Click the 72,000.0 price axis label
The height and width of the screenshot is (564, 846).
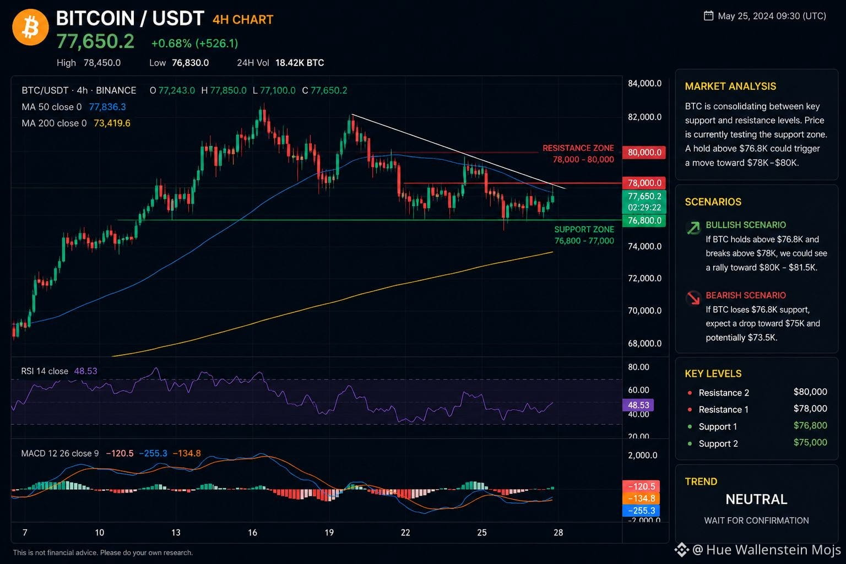tap(644, 279)
